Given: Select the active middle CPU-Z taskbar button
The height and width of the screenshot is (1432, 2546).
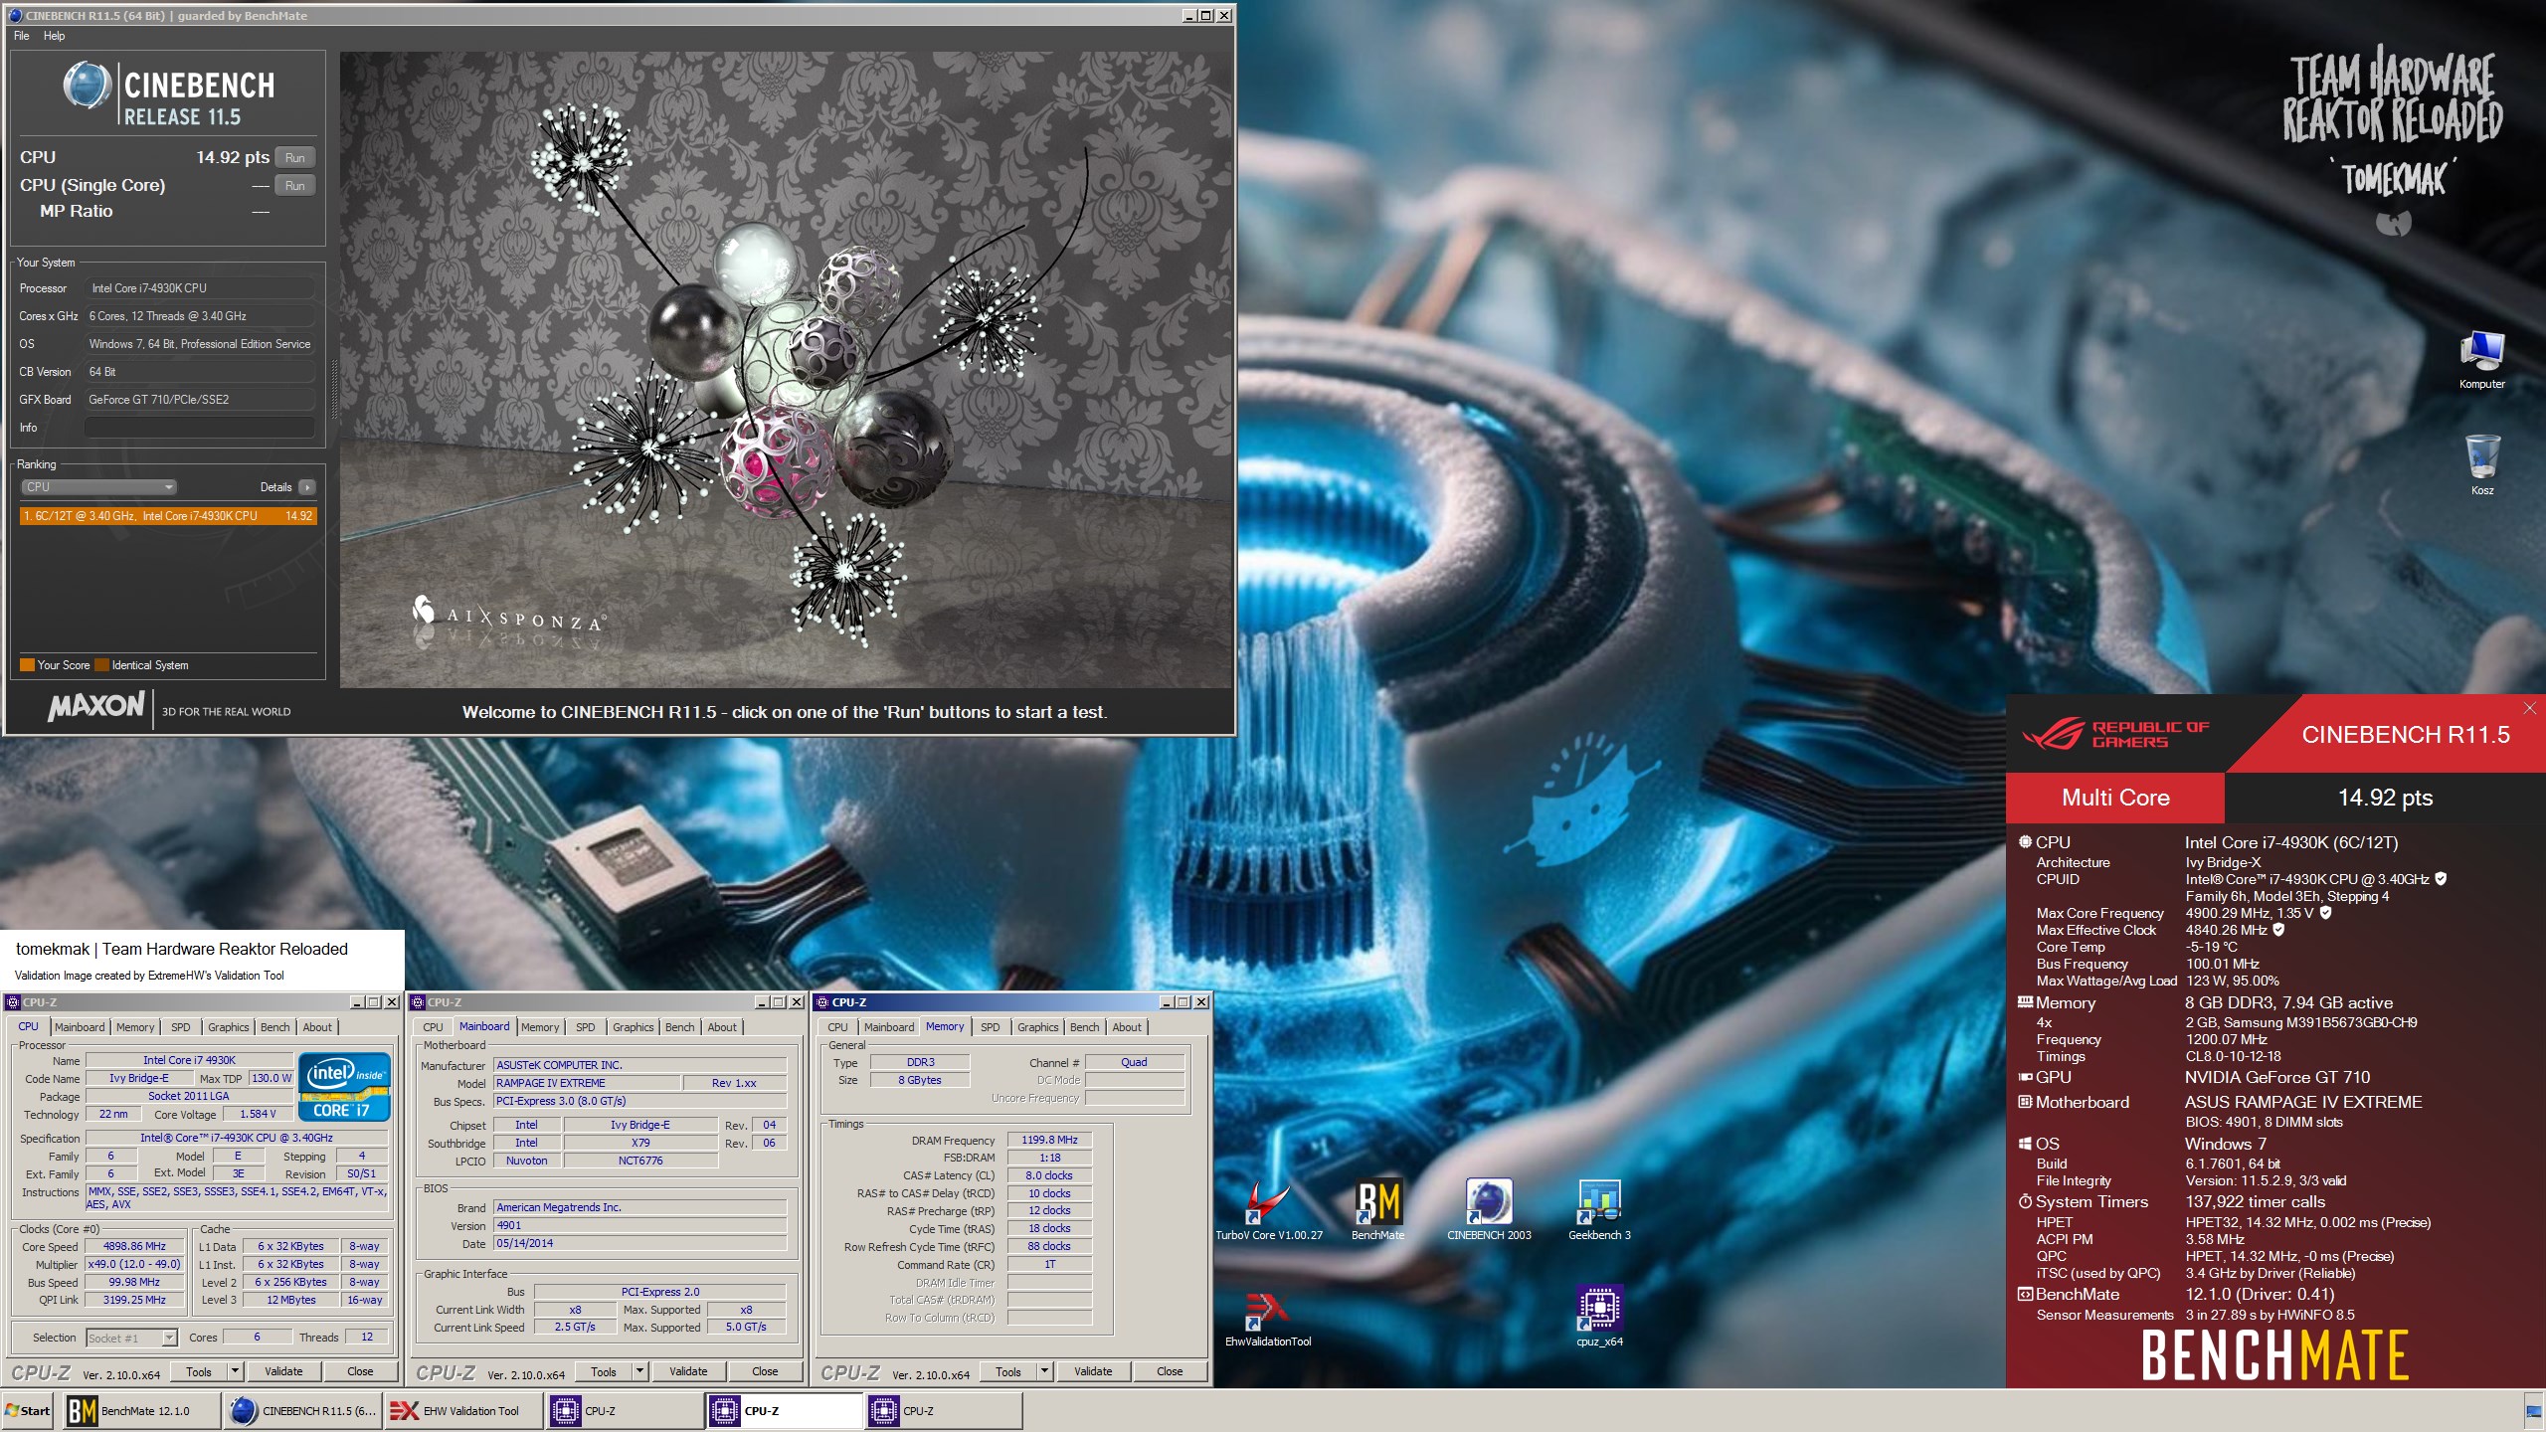Looking at the screenshot, I should click(x=784, y=1410).
